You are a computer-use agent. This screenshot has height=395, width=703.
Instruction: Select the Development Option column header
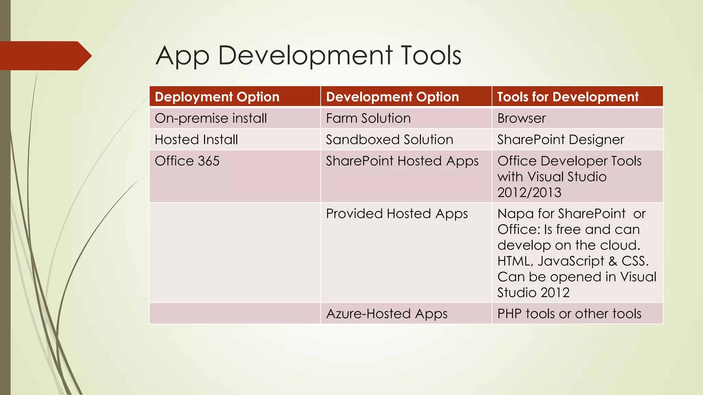(392, 97)
